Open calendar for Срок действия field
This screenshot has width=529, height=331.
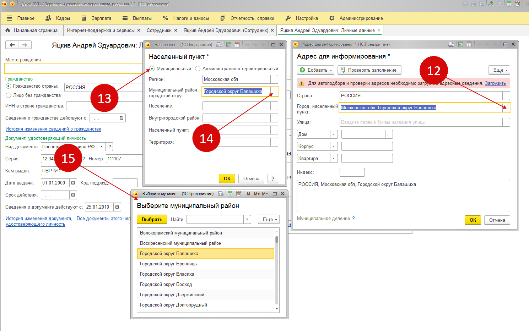pos(73,195)
